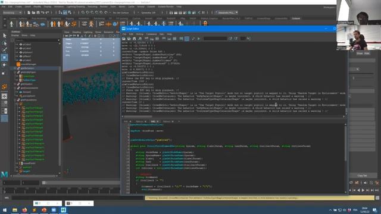Screen dimensions: 381x214
Task: Click New Scene icon on status line
Action: point(29,12)
